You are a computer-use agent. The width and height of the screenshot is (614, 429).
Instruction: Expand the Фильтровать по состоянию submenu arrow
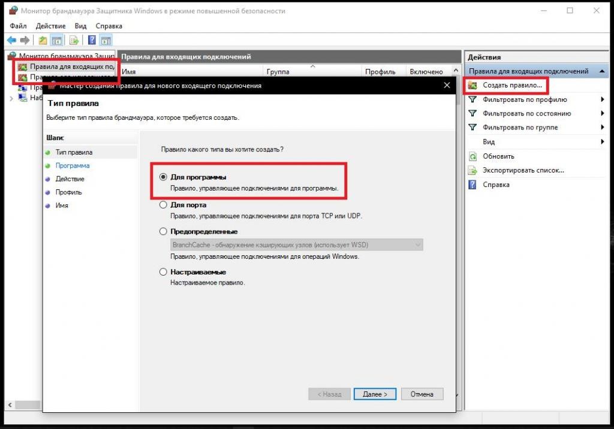coord(602,114)
